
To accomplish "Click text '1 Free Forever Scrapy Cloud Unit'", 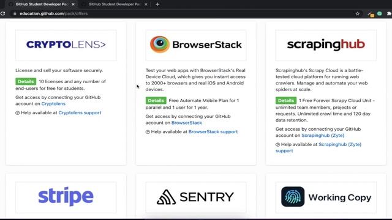I will click(335, 100).
